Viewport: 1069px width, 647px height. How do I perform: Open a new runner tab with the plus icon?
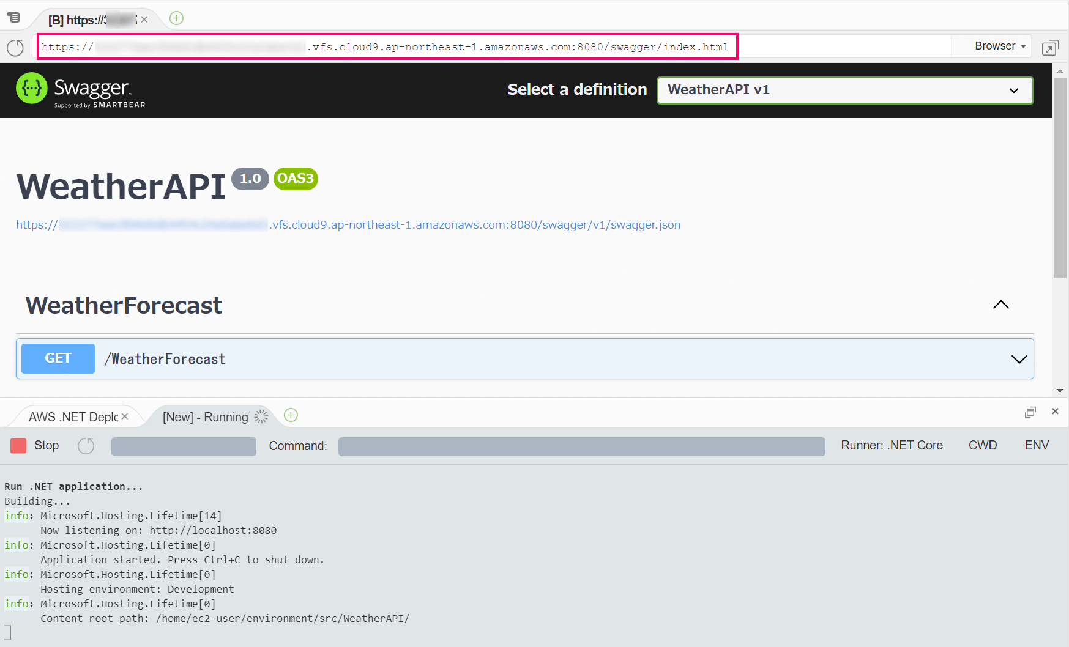[x=291, y=415]
